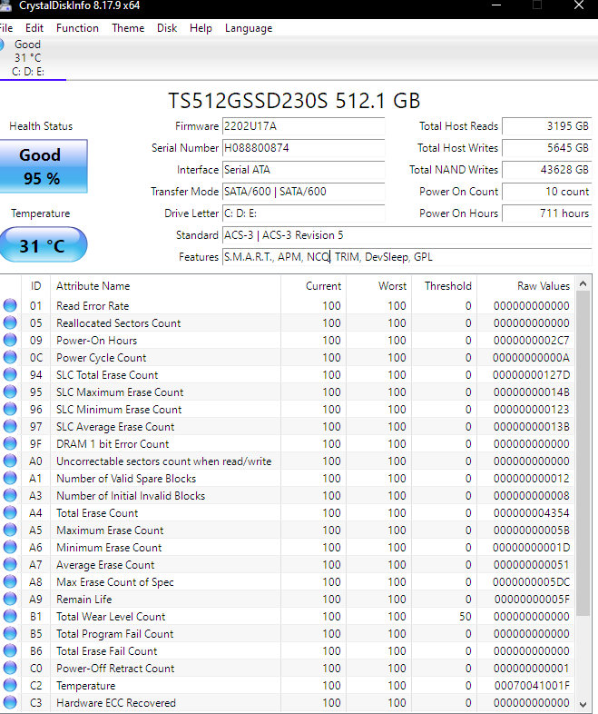Click the status orb for Total Erase Count
This screenshot has height=714, width=598.
click(x=10, y=512)
